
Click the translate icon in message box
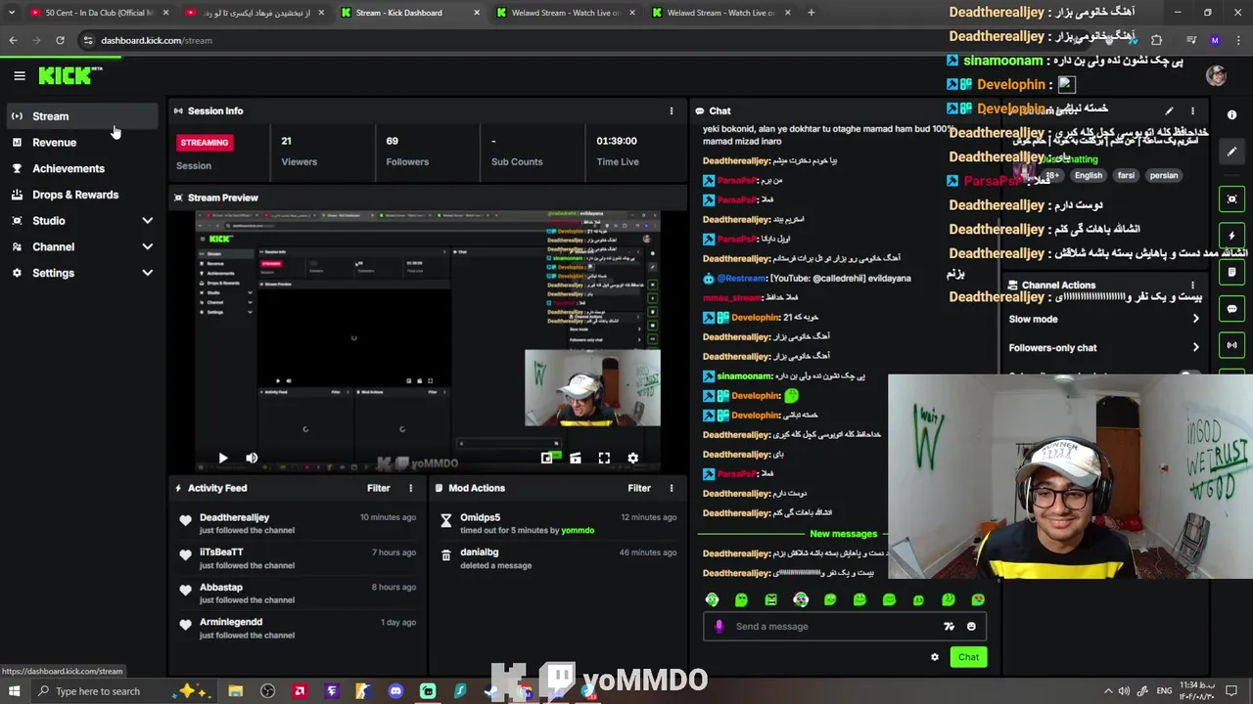949,627
